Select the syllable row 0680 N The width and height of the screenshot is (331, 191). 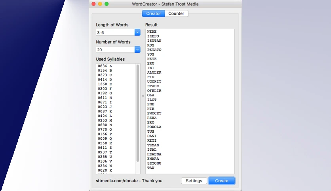(x=105, y=125)
